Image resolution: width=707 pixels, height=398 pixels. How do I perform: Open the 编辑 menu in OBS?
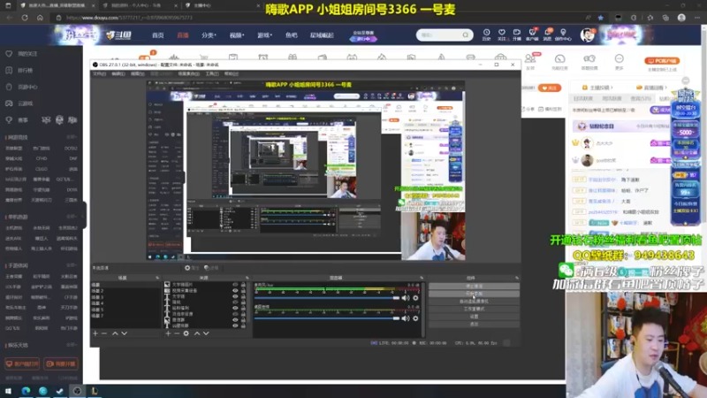click(118, 73)
